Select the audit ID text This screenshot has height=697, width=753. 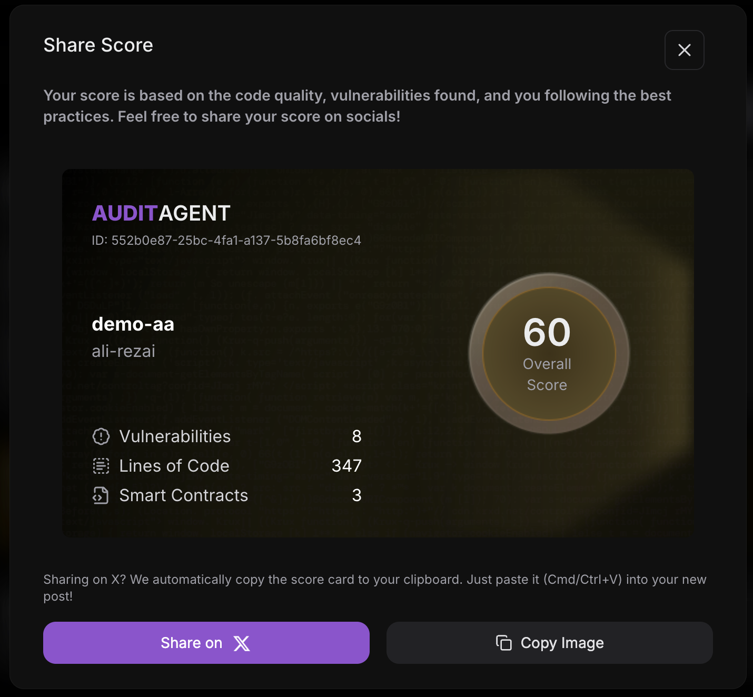click(226, 241)
